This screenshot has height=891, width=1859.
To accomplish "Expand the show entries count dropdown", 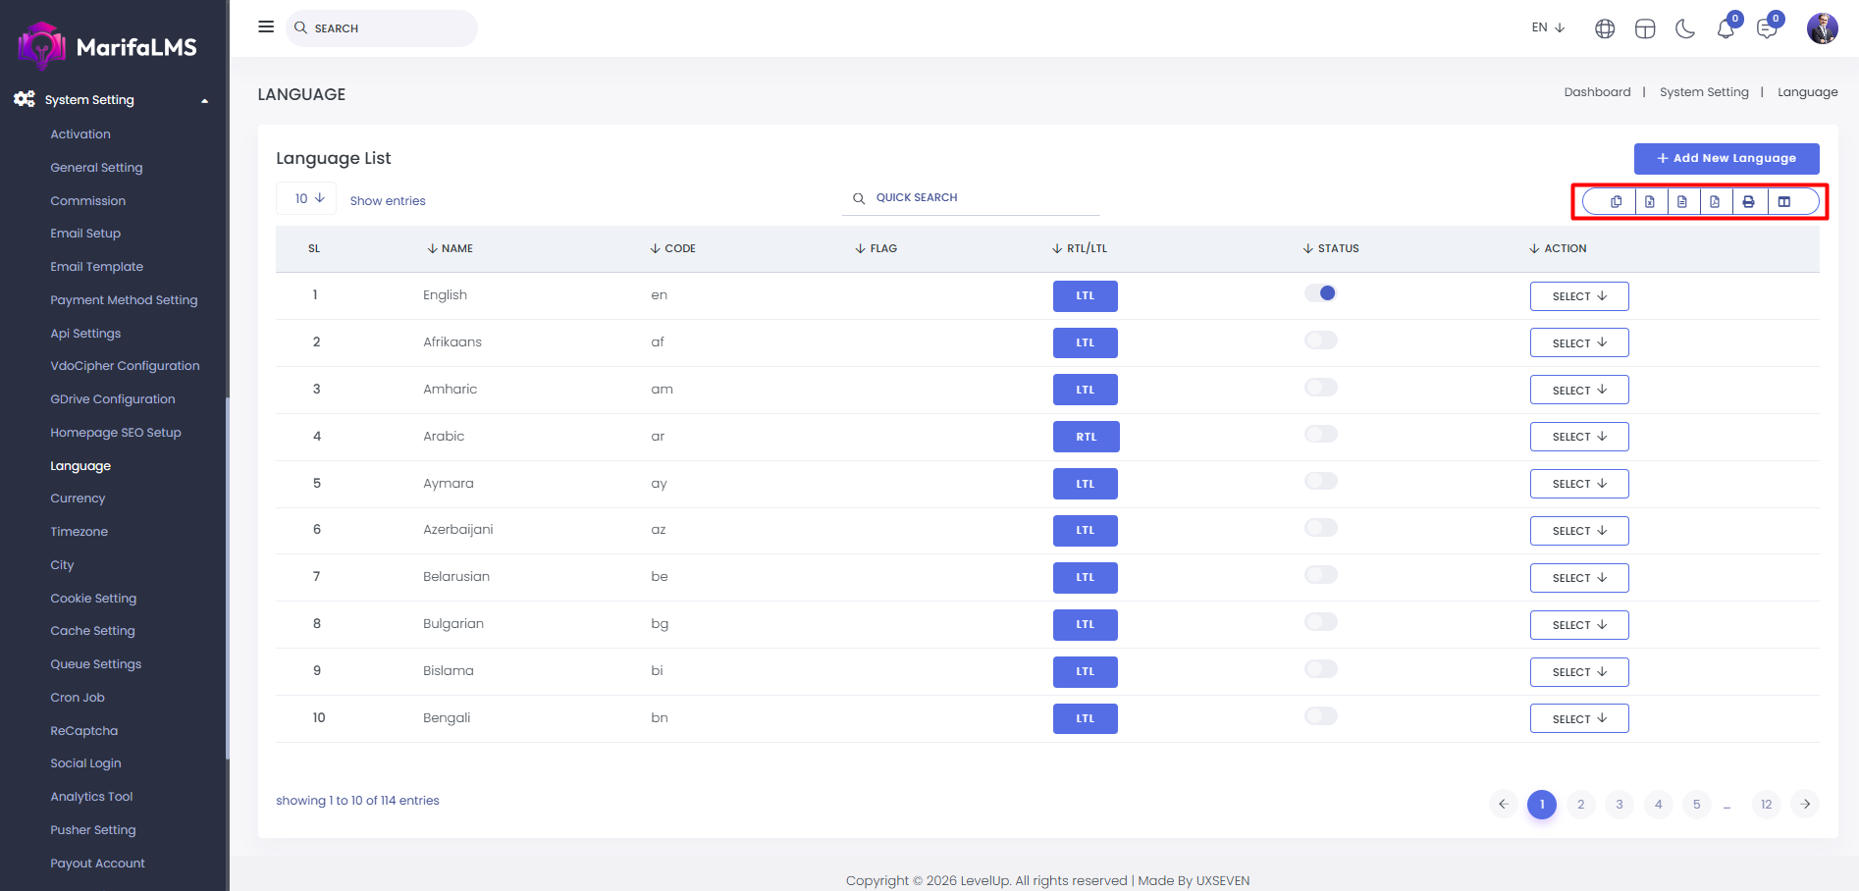I will click(309, 198).
